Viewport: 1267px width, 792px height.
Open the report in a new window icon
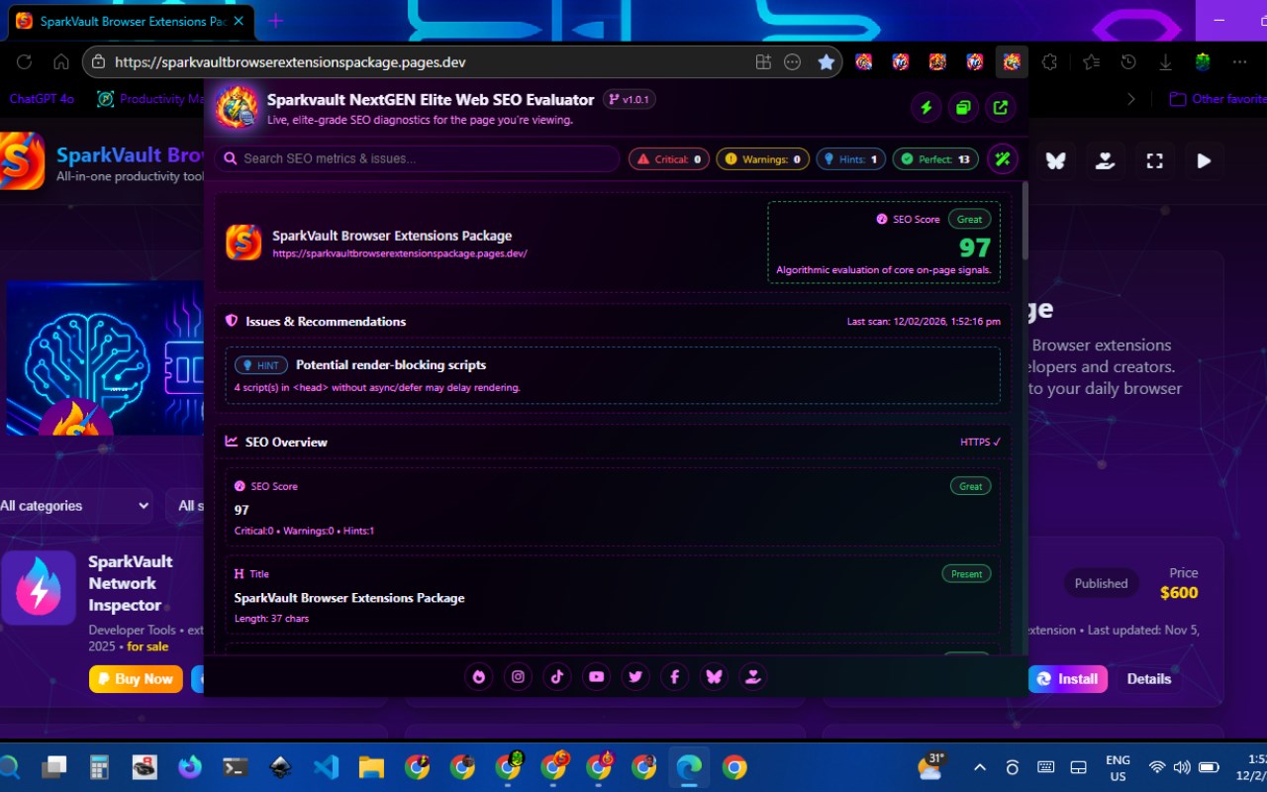tap(1001, 108)
